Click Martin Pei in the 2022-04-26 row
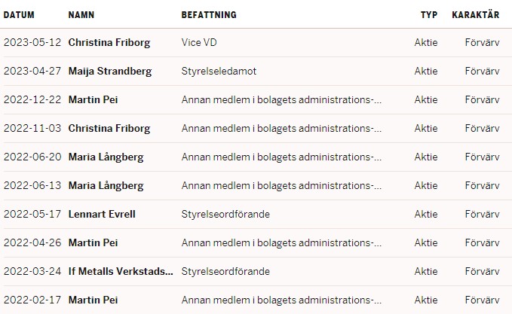This screenshot has height=314, width=512. pyautogui.click(x=93, y=243)
